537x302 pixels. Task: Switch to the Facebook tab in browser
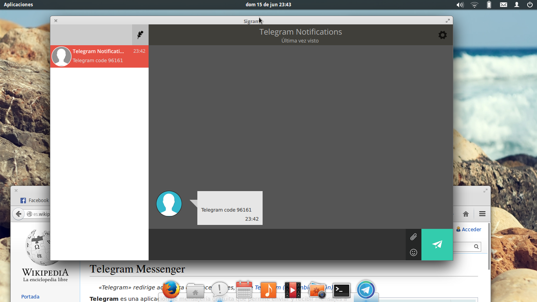[x=35, y=201]
